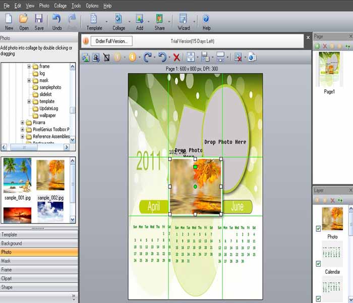This screenshot has width=353, height=303.
Task: Create a new collage with New icon
Action: point(9,22)
